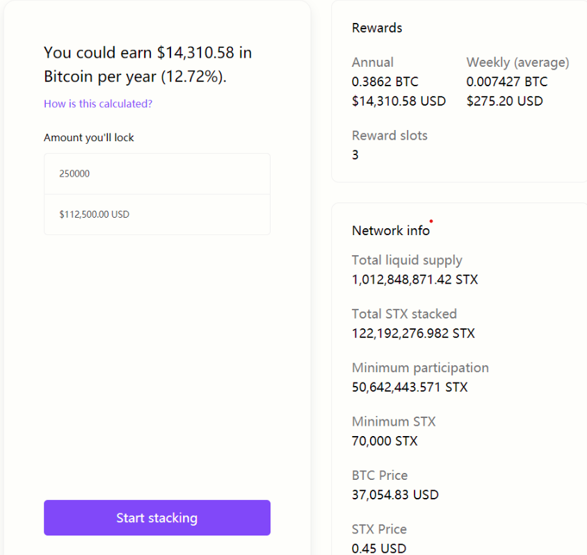Viewport: 587px width, 555px height.
Task: Click the Minimum STX 70,000 value
Action: point(385,440)
